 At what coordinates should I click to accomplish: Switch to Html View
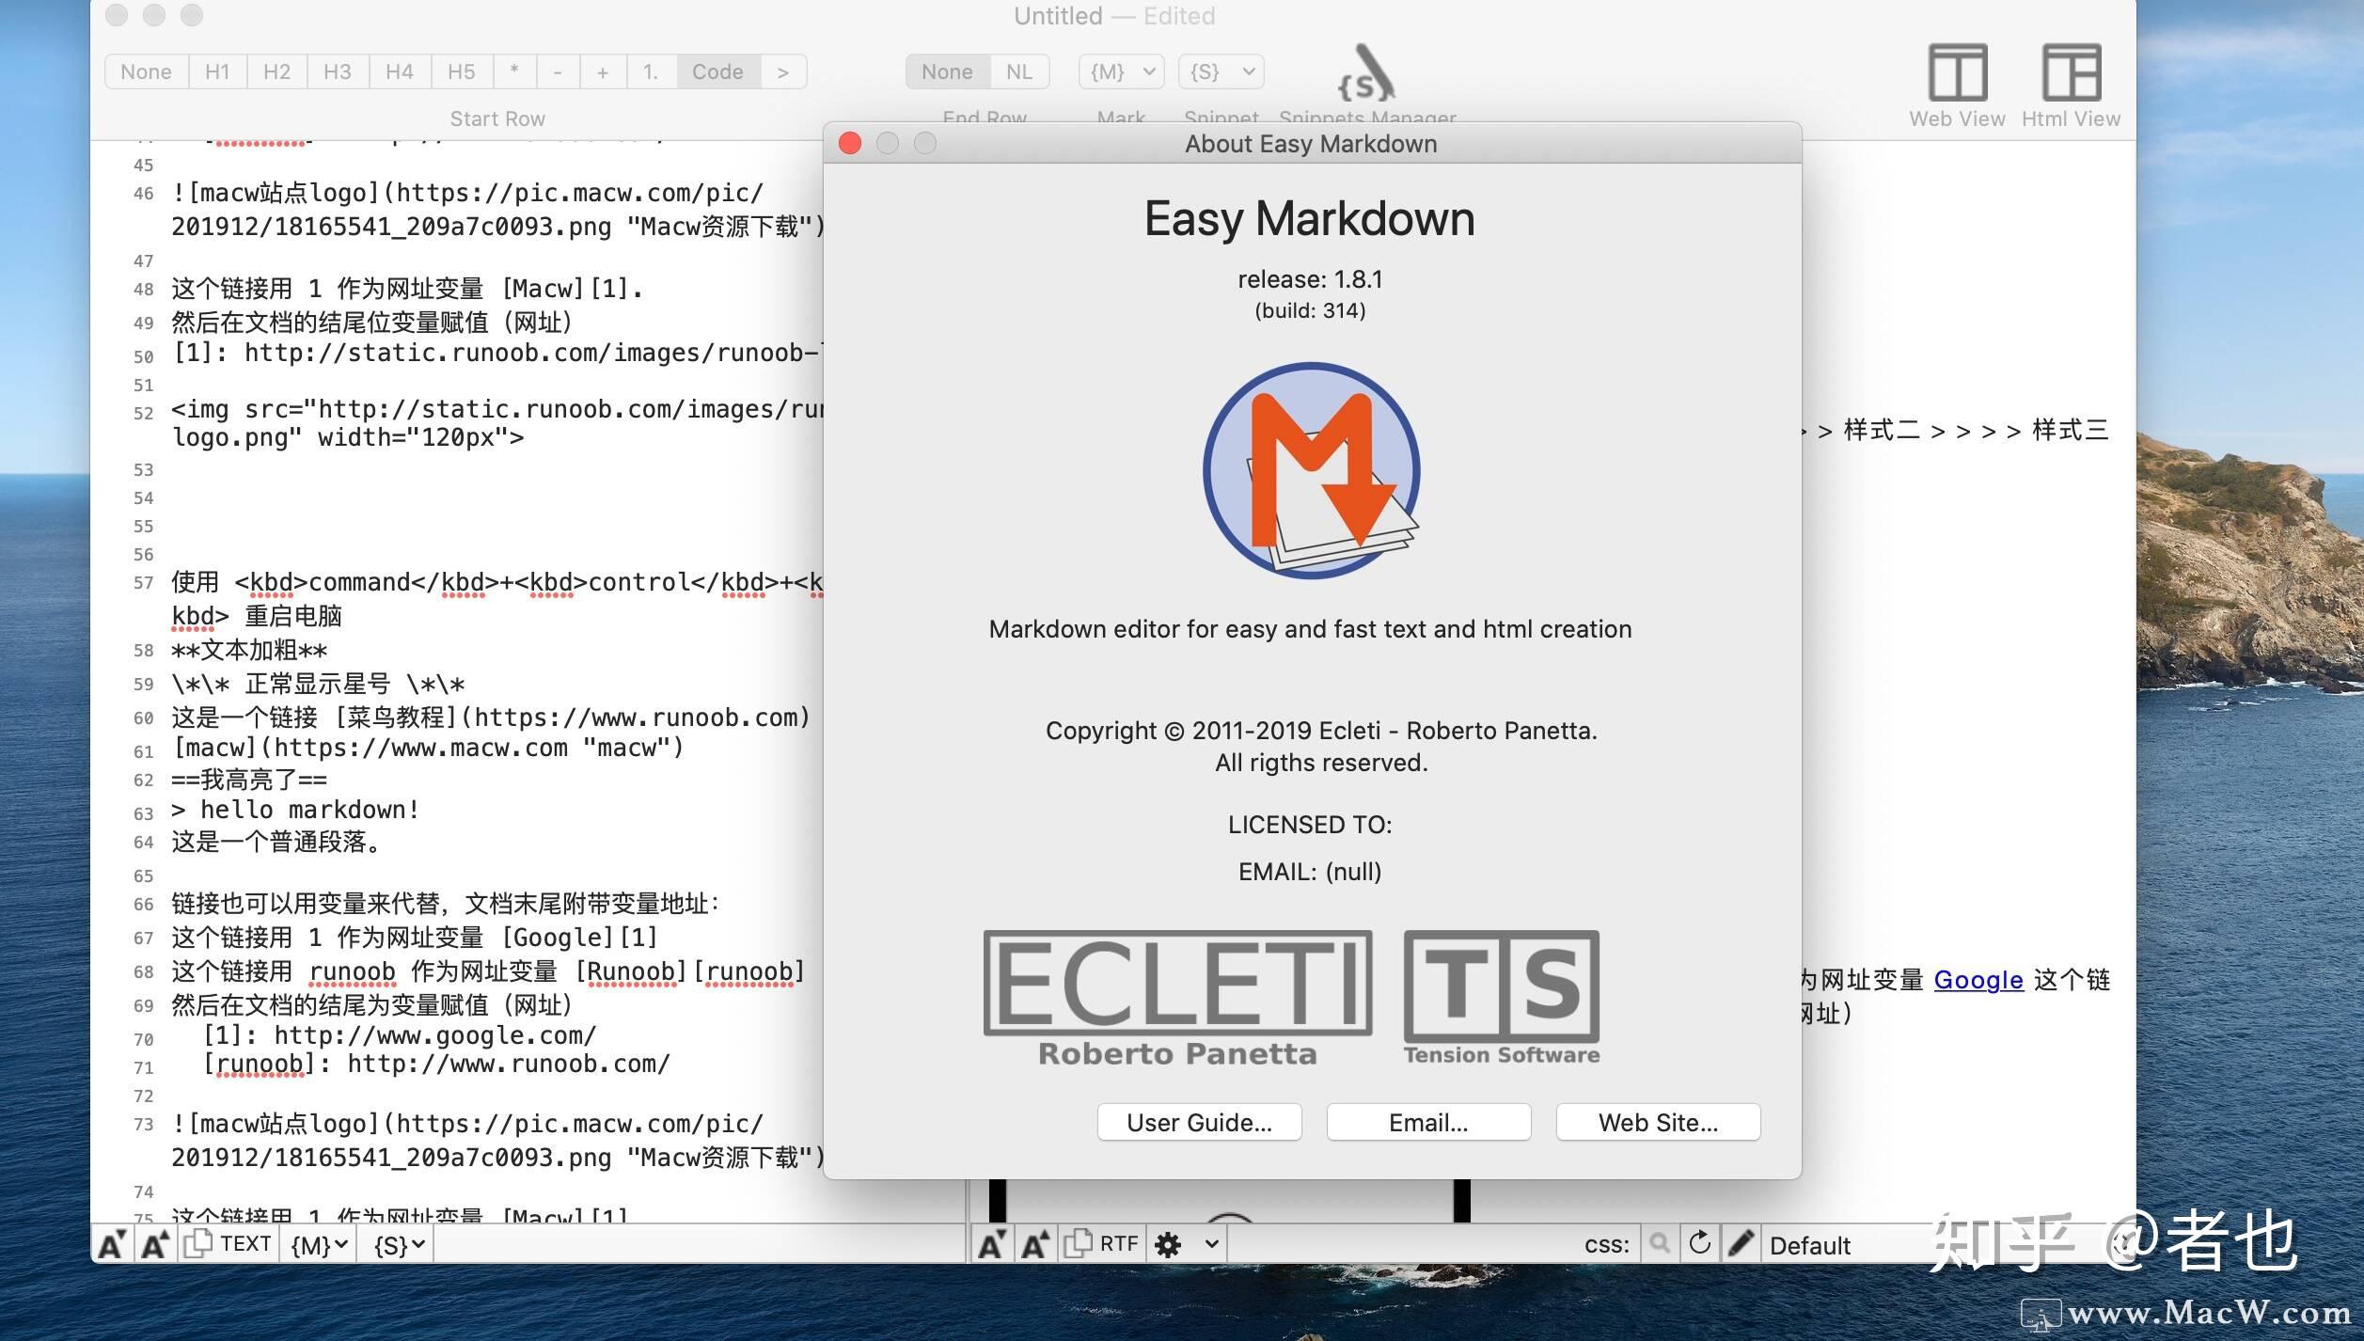coord(2071,71)
